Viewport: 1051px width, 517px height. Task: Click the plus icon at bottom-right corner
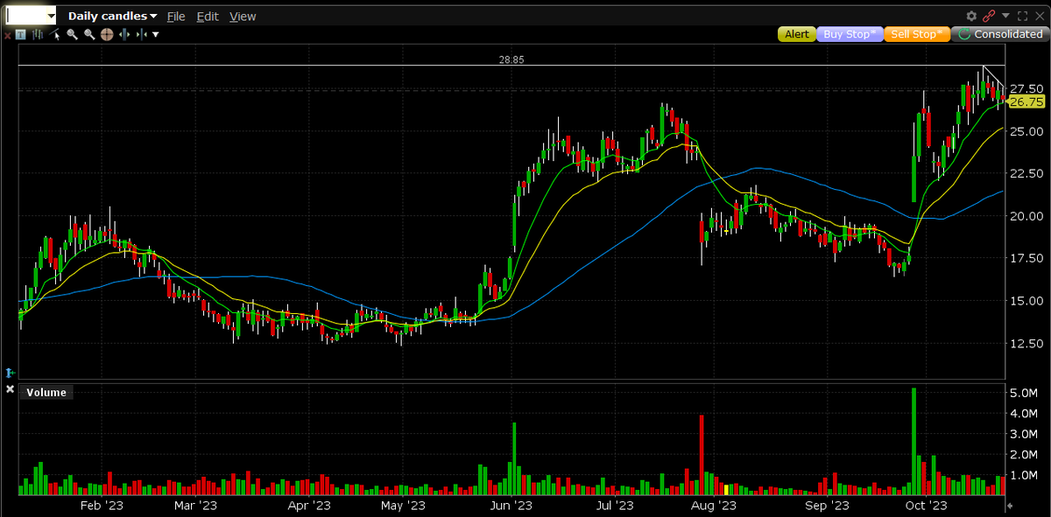pos(1008,506)
